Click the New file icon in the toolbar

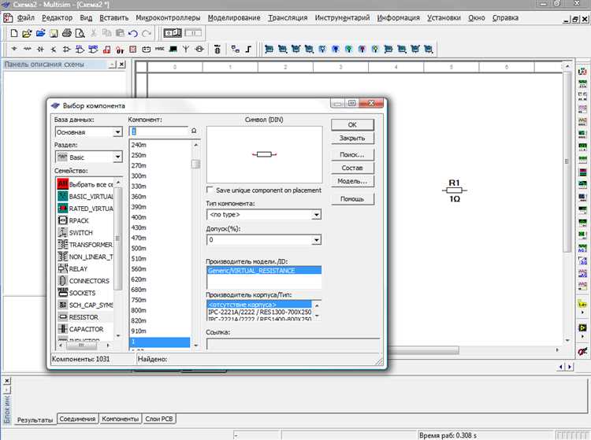pyautogui.click(x=14, y=33)
